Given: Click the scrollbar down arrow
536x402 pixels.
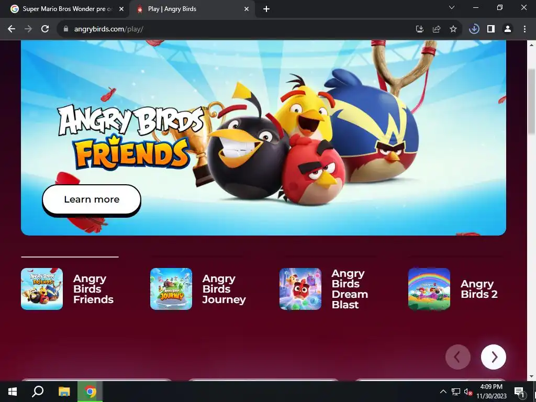Looking at the screenshot, I should coord(531,376).
